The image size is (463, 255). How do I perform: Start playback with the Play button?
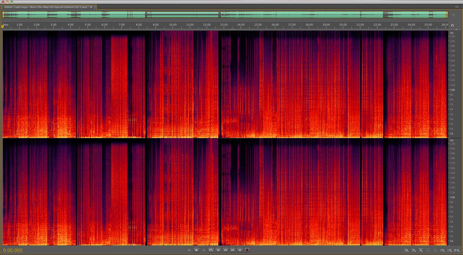click(x=196, y=250)
